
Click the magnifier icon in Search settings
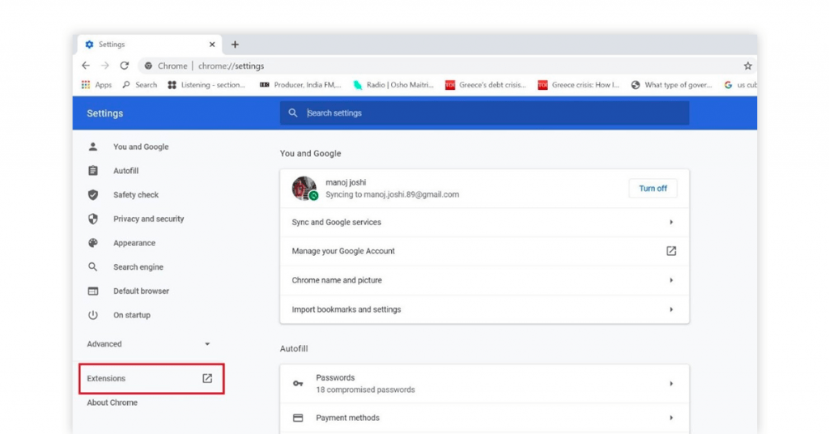(x=293, y=113)
